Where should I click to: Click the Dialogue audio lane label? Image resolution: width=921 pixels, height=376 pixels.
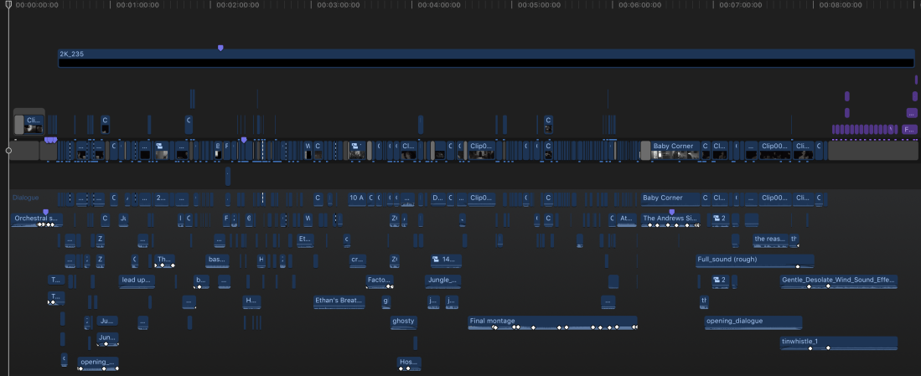[26, 198]
